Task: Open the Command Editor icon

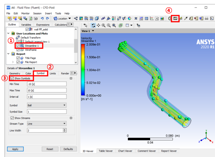Action: pyautogui.click(x=212, y=18)
